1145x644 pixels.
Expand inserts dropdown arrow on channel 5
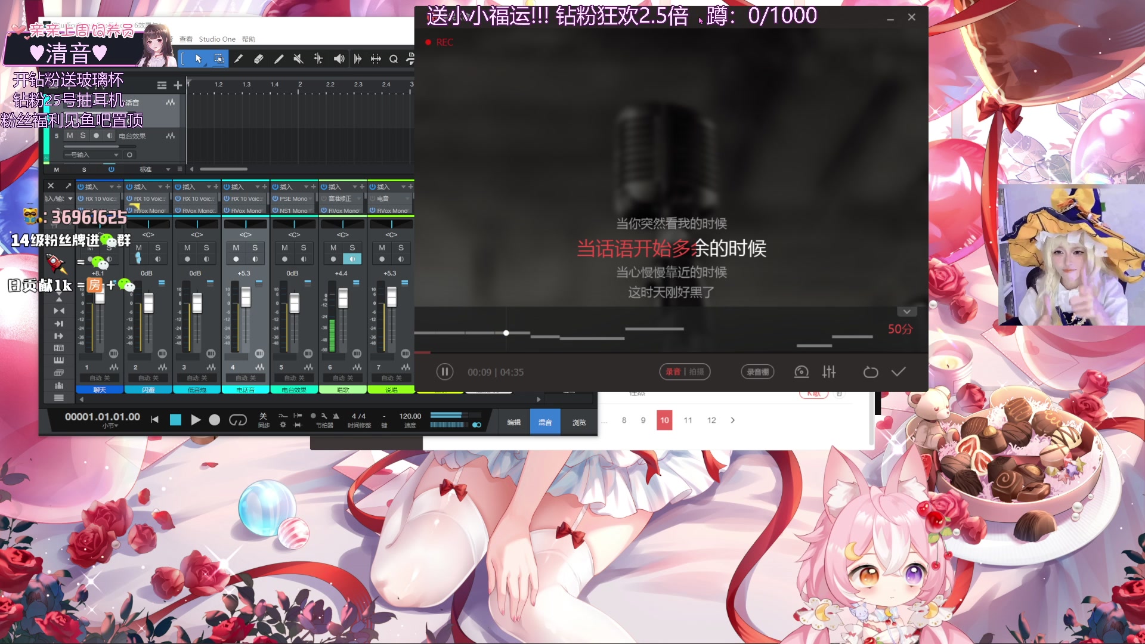coord(307,187)
